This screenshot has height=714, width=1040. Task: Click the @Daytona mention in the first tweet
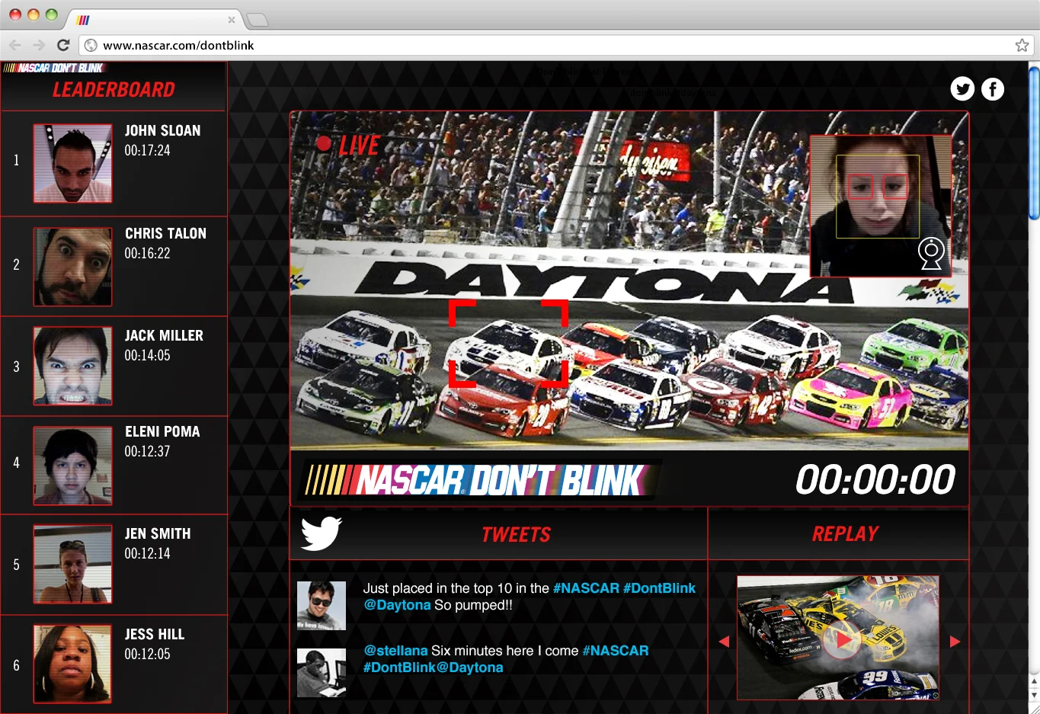click(x=397, y=605)
